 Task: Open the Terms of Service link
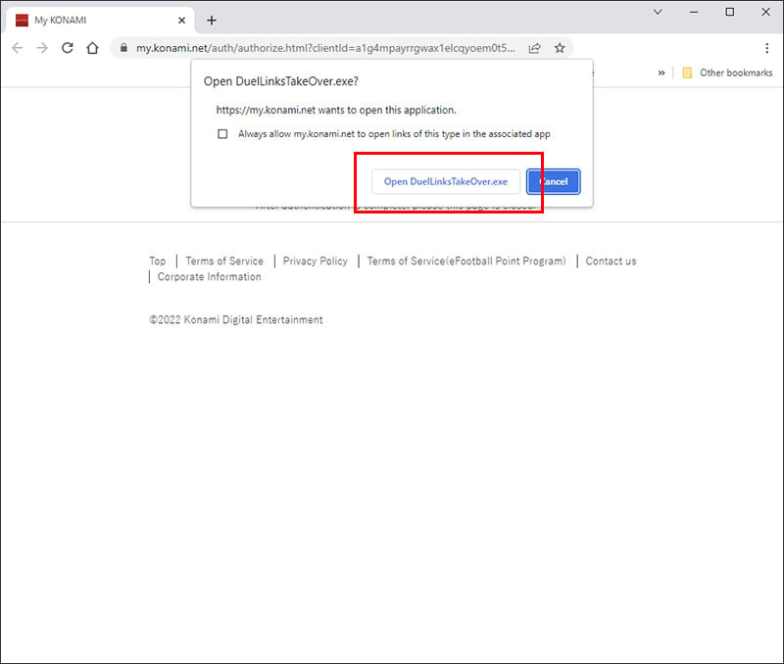(x=224, y=261)
